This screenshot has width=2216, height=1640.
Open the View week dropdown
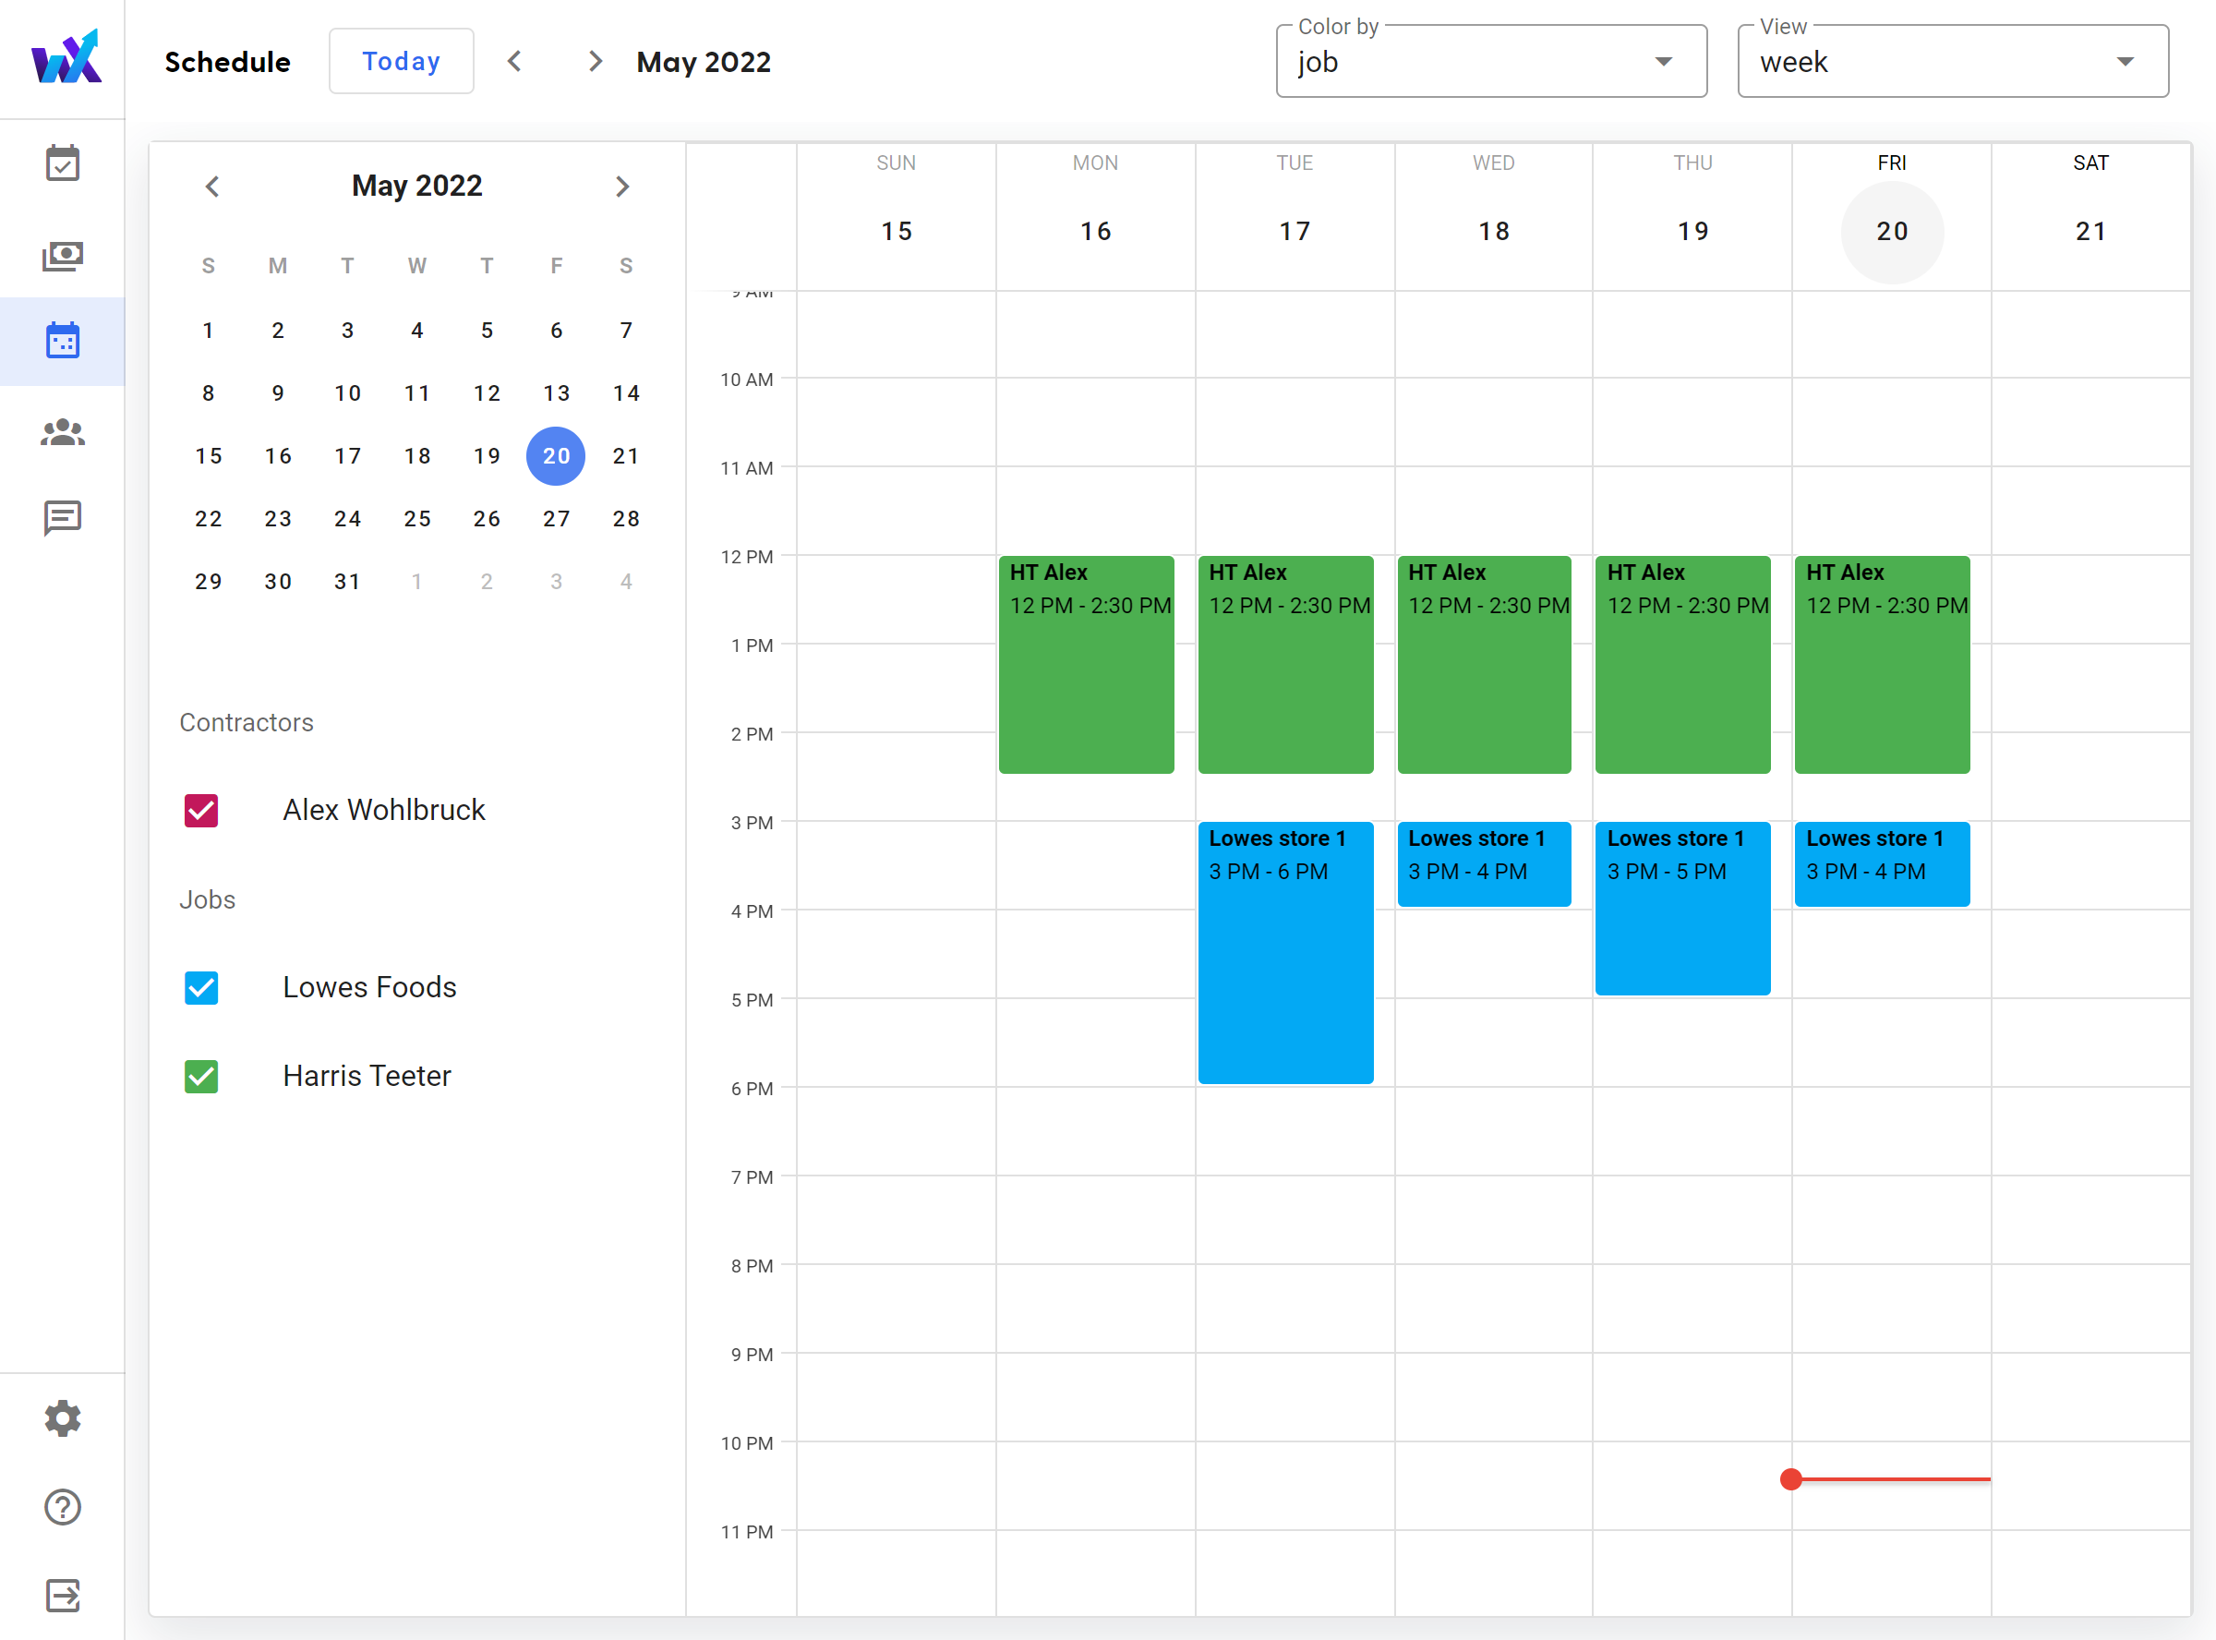click(x=1952, y=62)
